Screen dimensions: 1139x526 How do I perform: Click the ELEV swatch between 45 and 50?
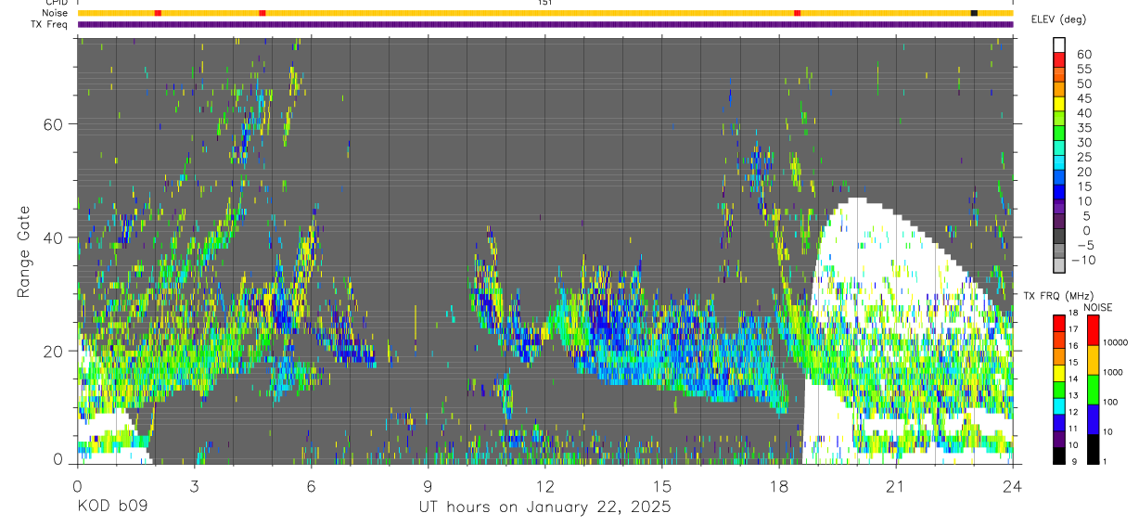point(1059,90)
